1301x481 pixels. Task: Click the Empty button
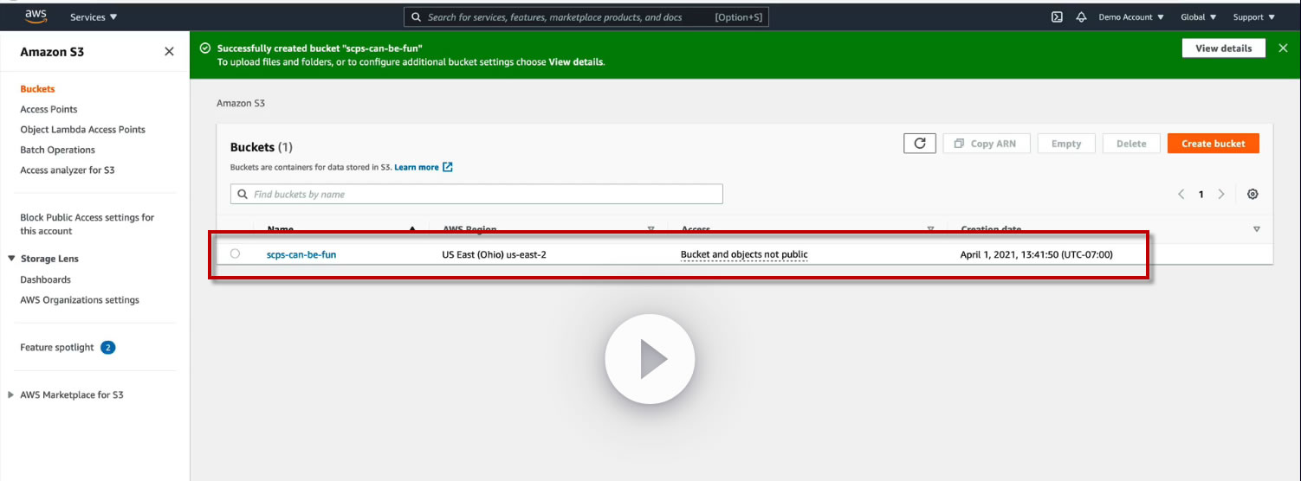coord(1065,144)
